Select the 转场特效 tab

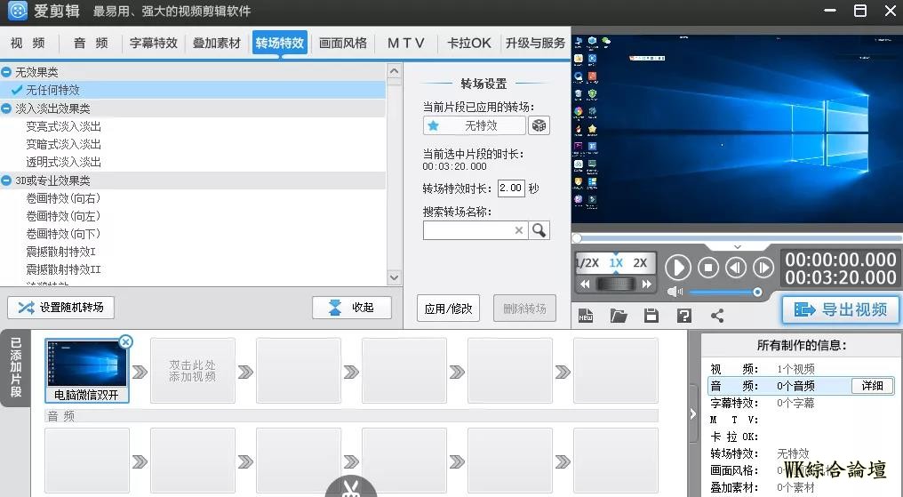[280, 44]
